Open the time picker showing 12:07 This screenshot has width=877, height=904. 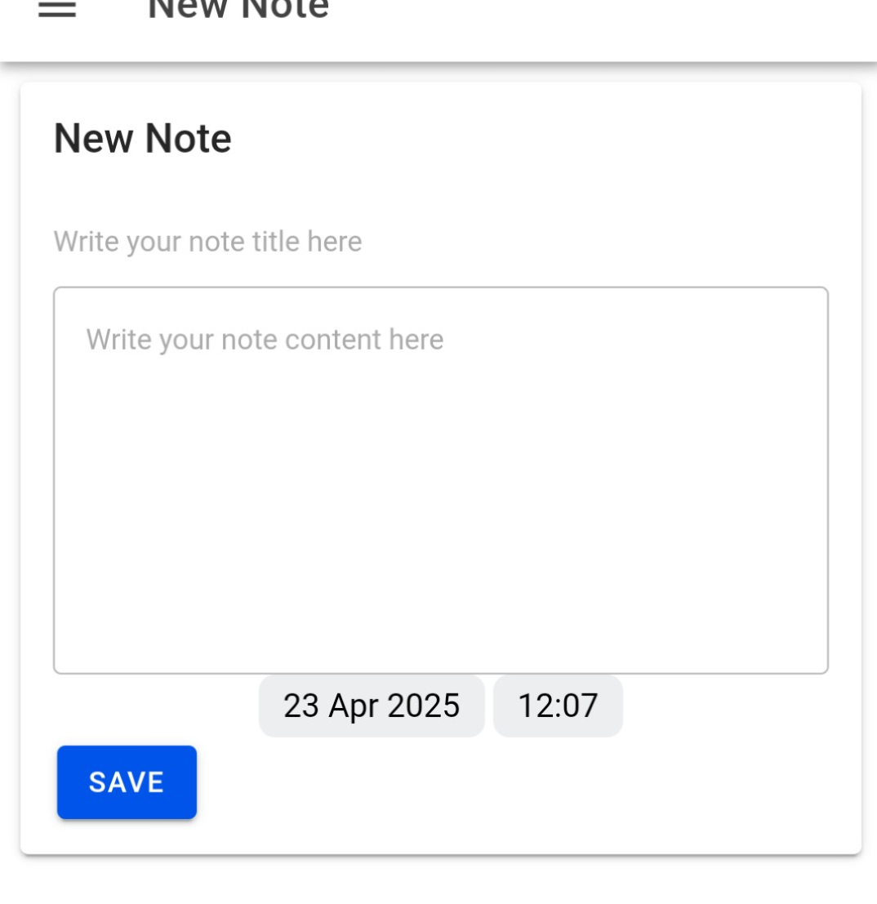558,706
